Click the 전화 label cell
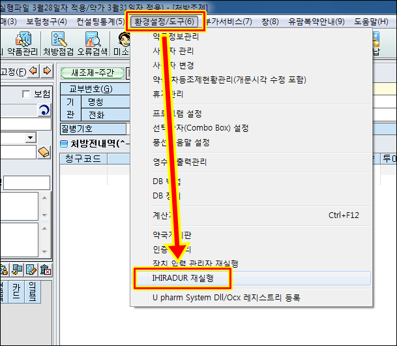This screenshot has height=346, width=397. pos(106,115)
